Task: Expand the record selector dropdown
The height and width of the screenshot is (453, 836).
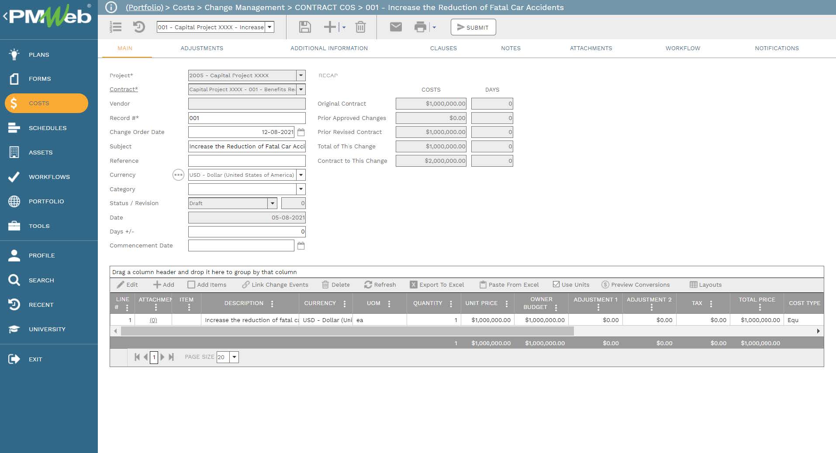Action: click(269, 27)
